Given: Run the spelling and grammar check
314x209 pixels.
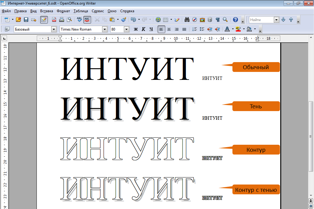Looking at the screenshot, I should click(x=79, y=20).
